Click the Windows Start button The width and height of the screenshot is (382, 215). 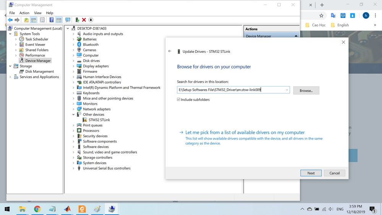7,209
